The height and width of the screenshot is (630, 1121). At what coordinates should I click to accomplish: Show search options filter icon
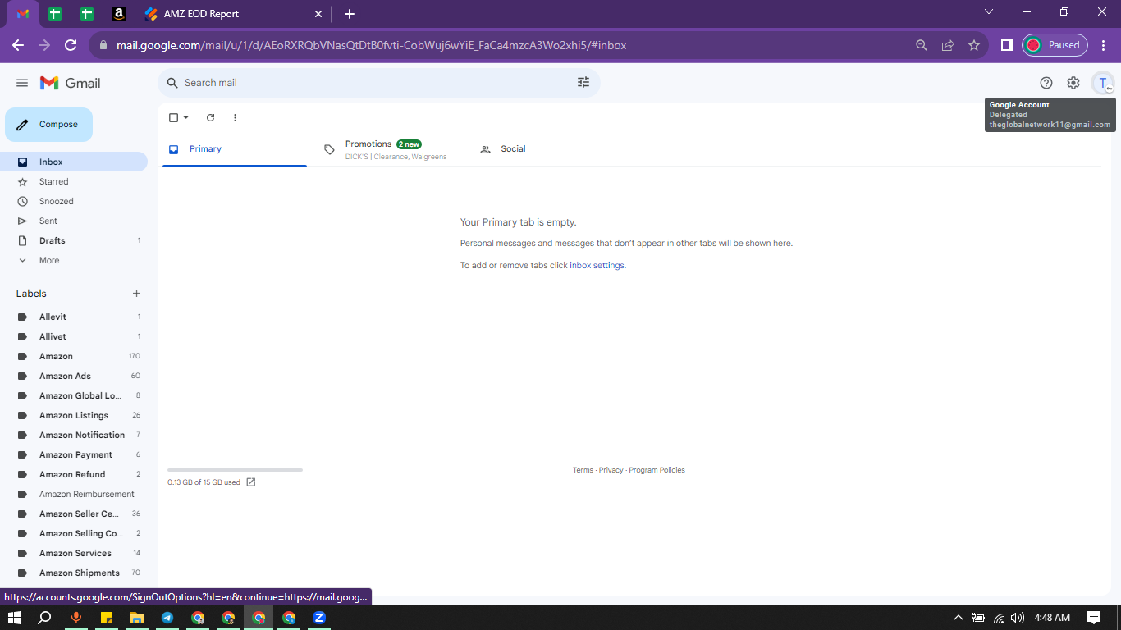(x=583, y=83)
